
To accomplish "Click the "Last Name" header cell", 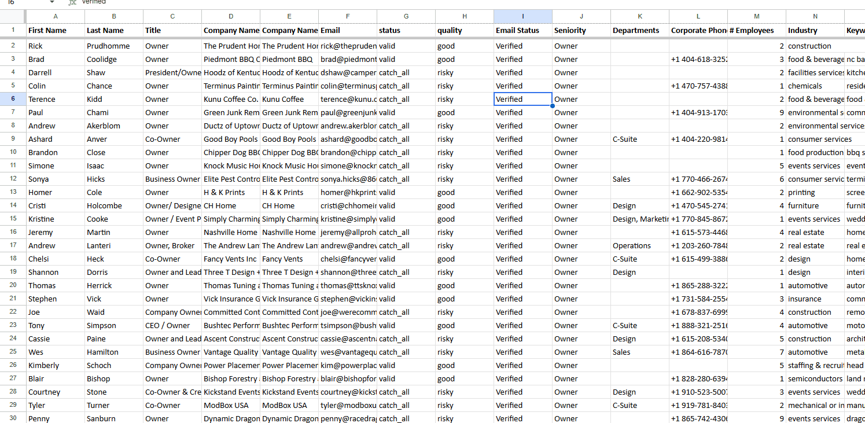I will 114,30.
